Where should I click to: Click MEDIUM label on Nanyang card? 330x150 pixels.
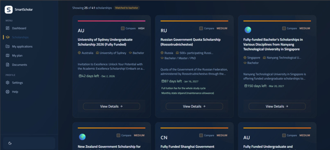click(x=305, y=28)
